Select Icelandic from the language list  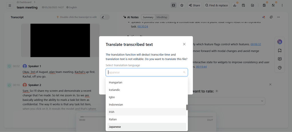pyautogui.click(x=147, y=90)
